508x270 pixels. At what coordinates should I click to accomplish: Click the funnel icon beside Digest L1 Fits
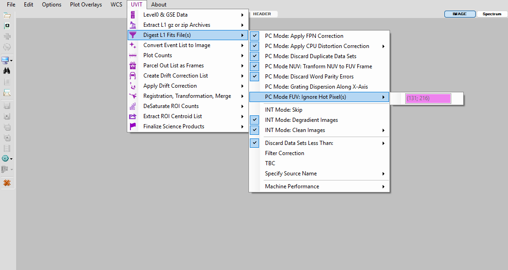[x=133, y=35]
